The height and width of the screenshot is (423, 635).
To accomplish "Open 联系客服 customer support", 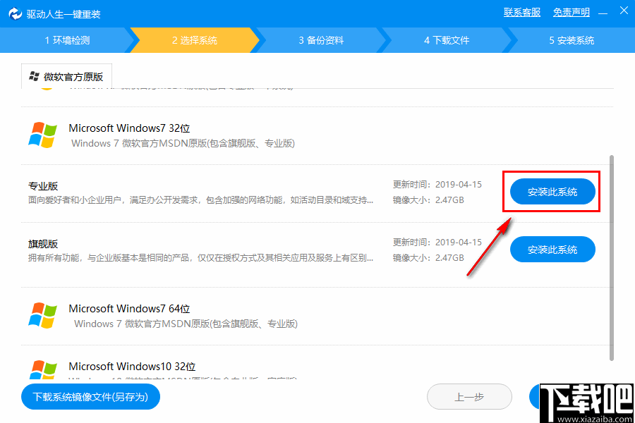I will [x=521, y=12].
